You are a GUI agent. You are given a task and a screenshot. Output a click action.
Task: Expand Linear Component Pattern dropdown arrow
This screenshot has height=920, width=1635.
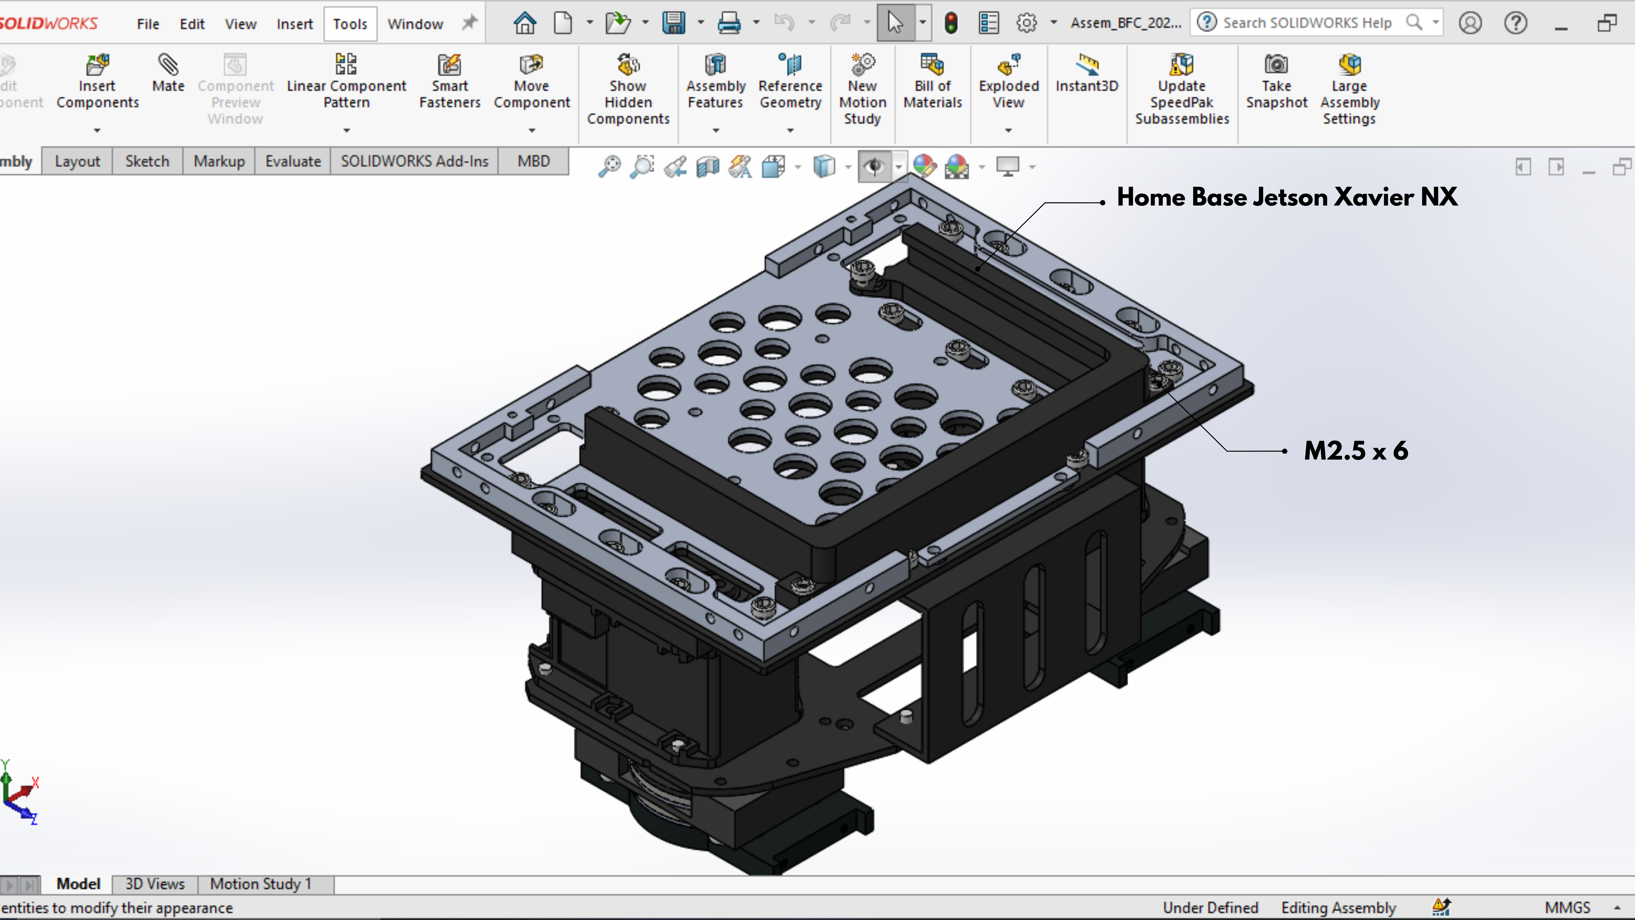347,131
